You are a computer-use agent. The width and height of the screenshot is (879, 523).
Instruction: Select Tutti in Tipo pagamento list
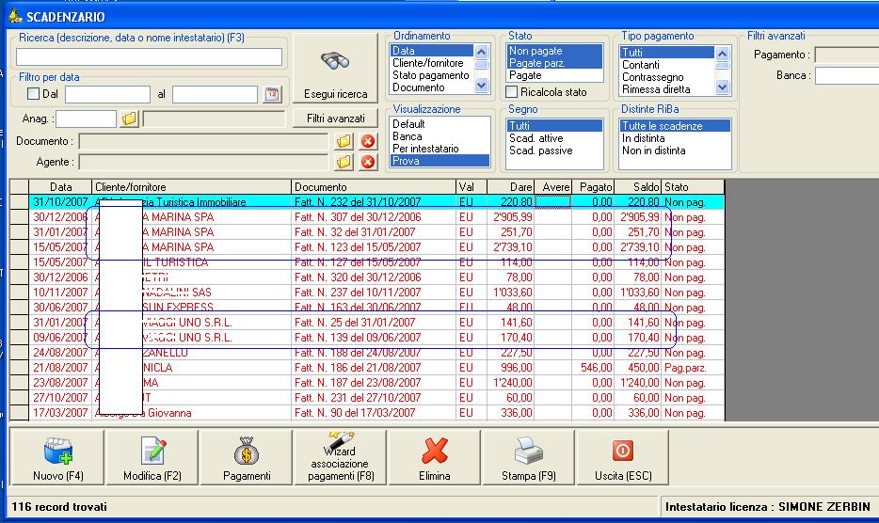click(666, 52)
